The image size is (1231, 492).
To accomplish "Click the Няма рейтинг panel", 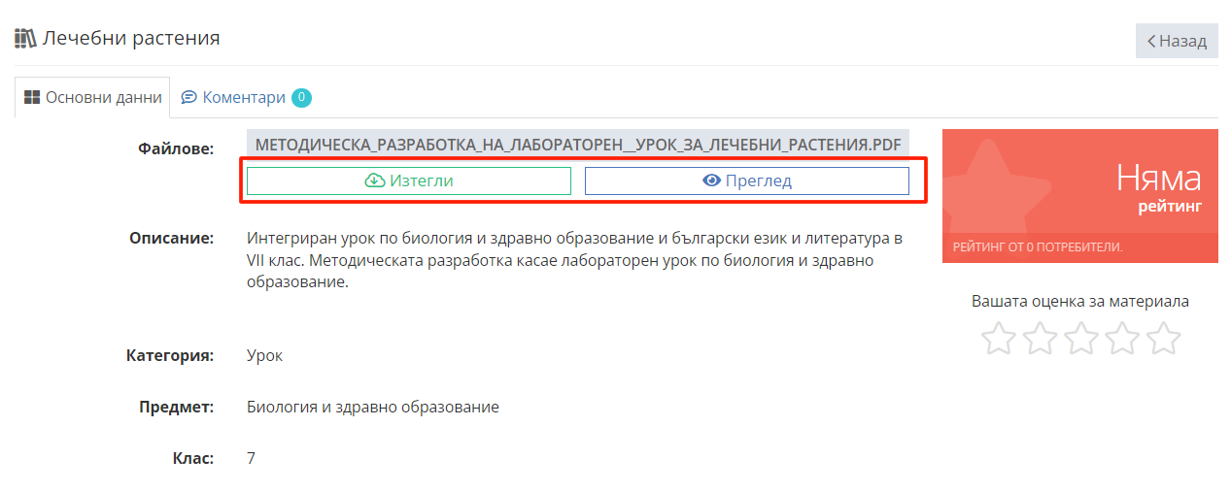I will (x=1080, y=195).
